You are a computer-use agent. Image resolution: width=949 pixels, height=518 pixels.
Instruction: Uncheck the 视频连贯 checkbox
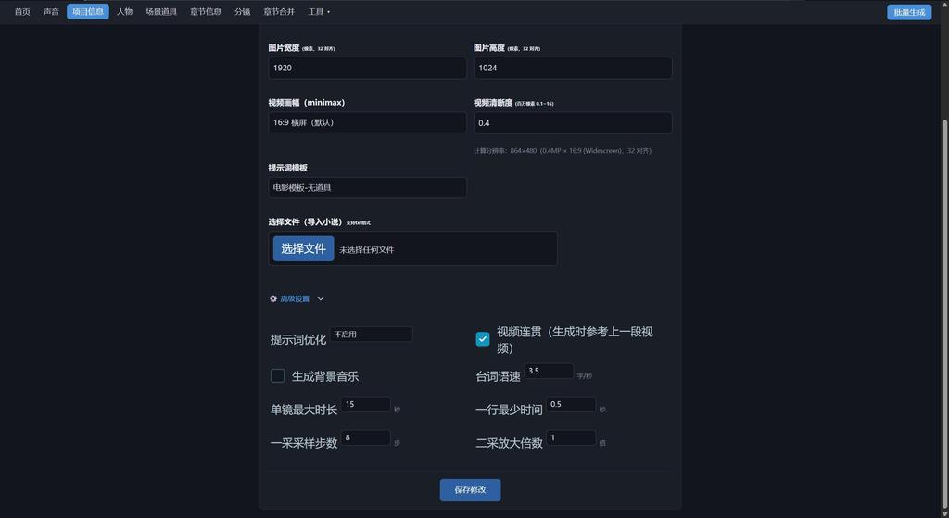pyautogui.click(x=482, y=339)
